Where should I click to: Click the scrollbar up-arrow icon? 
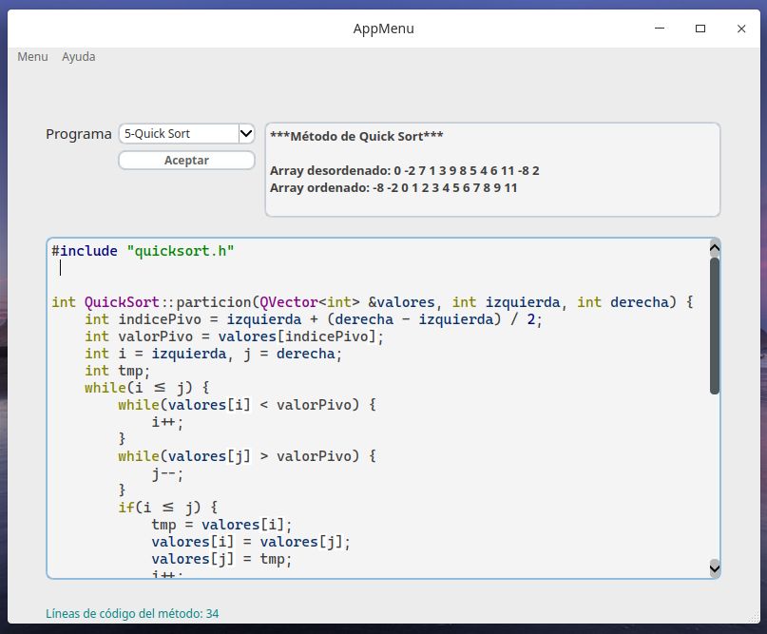715,246
